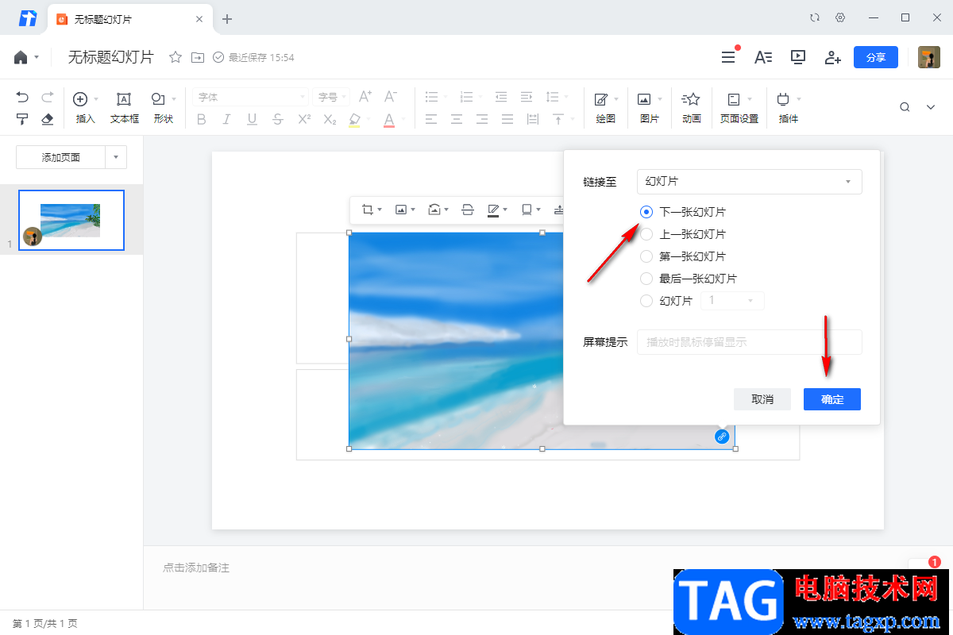Screen dimensions: 953x635
Task: Click superscript X² icon
Action: click(x=304, y=119)
